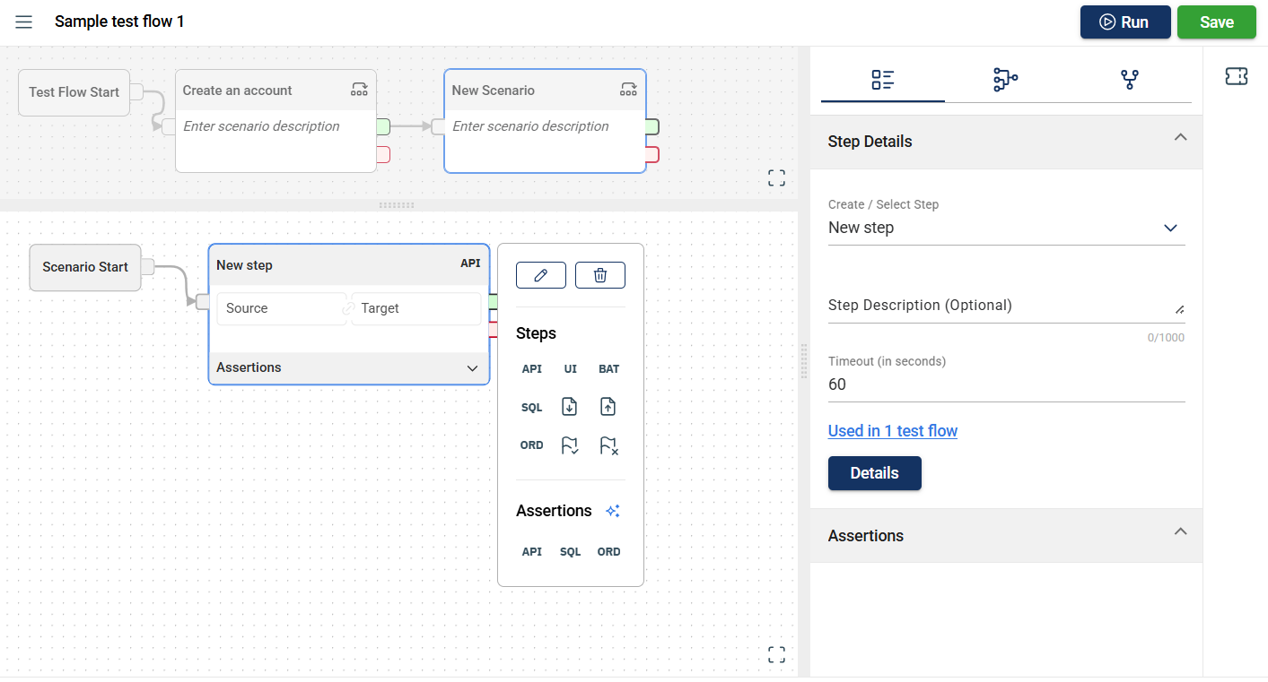Add a file download step icon

(569, 407)
